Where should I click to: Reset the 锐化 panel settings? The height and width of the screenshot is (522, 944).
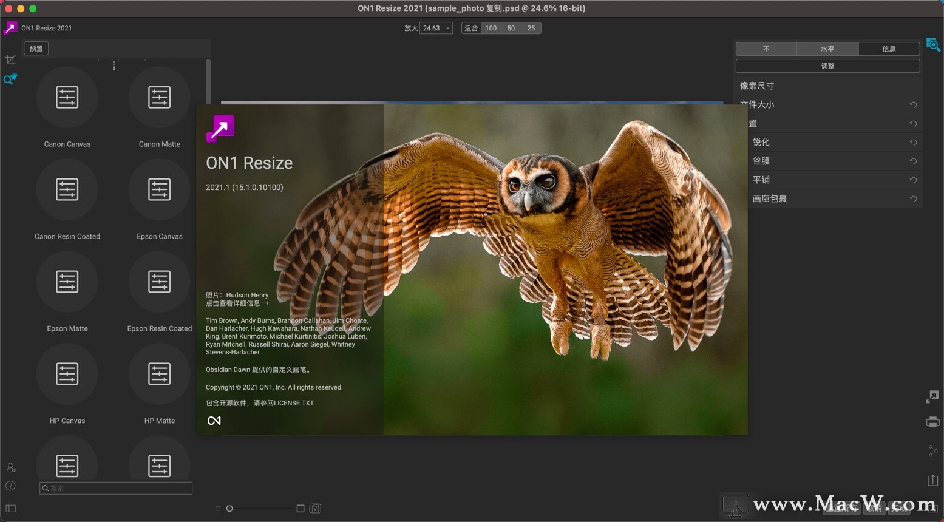tap(913, 142)
